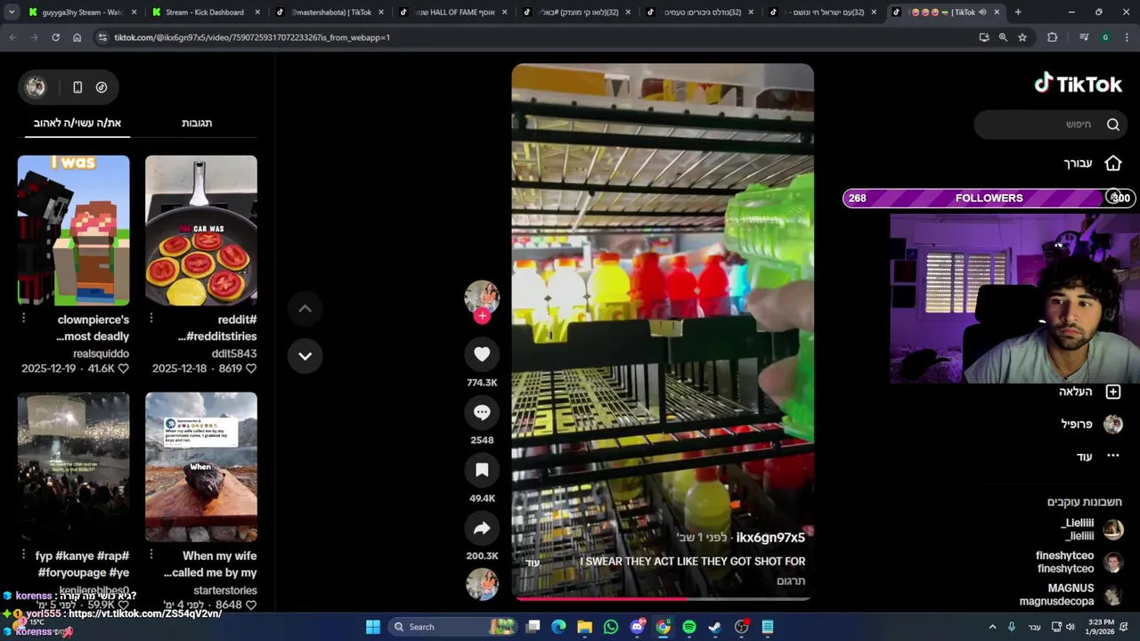Screen dimensions: 1140x641
Task: Select the תגובות comments tab
Action: click(197, 123)
